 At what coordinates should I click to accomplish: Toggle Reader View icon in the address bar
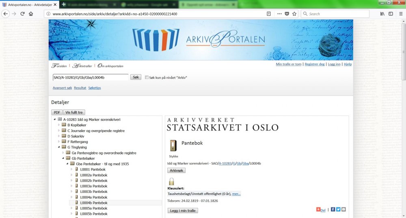(x=269, y=14)
